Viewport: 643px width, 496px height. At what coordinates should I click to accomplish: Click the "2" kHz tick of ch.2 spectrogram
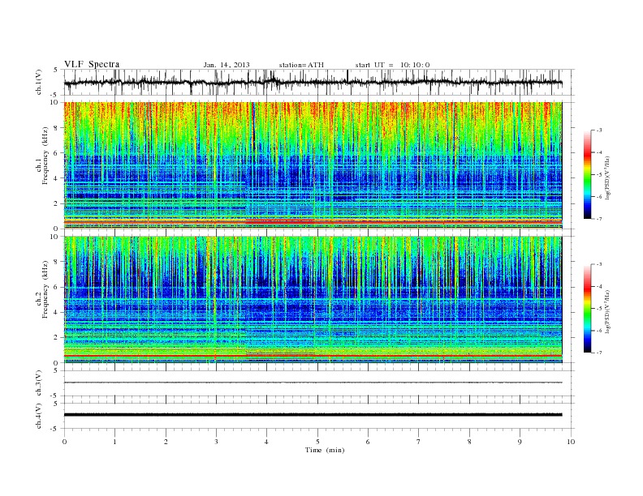[57, 337]
